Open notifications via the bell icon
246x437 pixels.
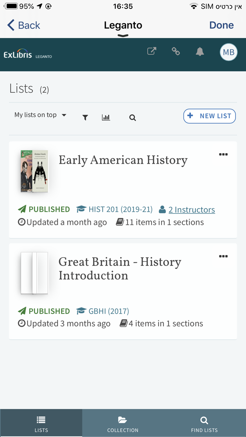pos(200,51)
